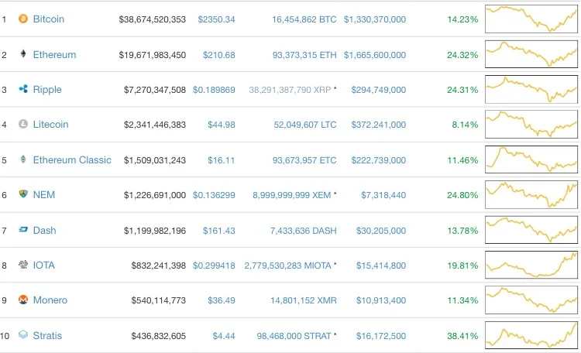This screenshot has height=353, width=581.
Task: Click Dash volume $30,205,000
Action: (381, 231)
